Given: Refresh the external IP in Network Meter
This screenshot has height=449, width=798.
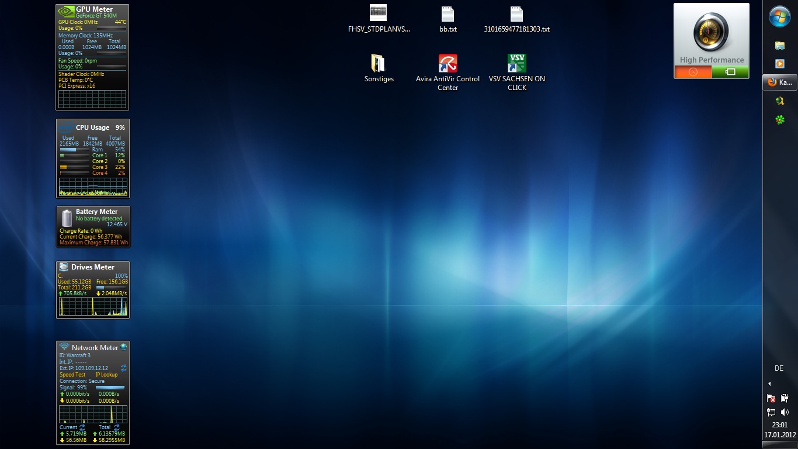Looking at the screenshot, I should tap(124, 368).
